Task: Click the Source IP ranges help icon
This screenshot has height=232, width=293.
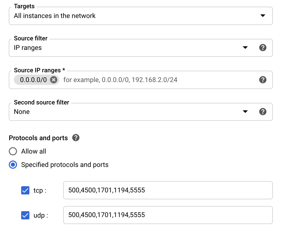Action: [x=263, y=80]
